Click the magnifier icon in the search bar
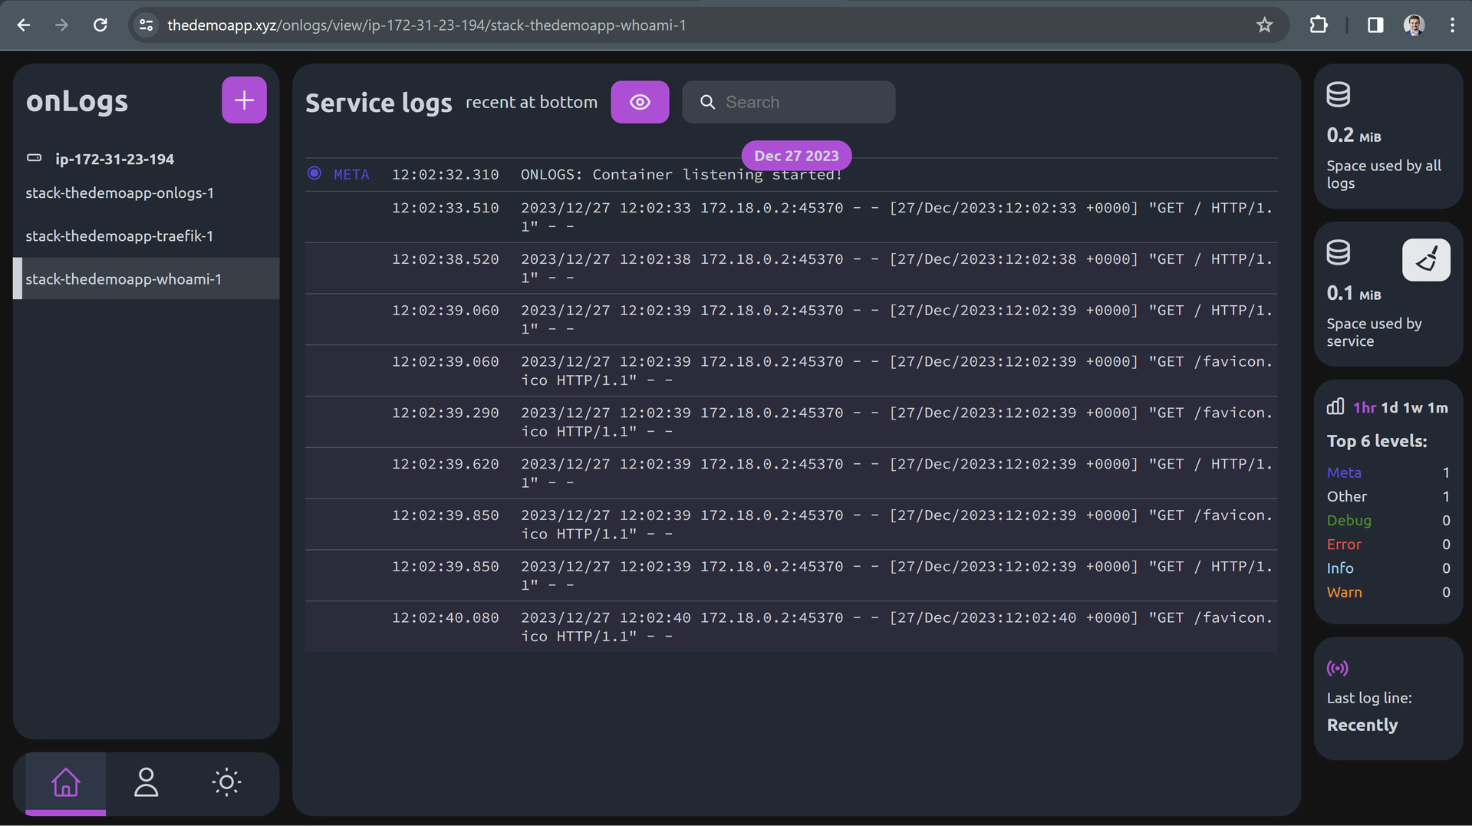This screenshot has height=826, width=1472. (x=707, y=101)
